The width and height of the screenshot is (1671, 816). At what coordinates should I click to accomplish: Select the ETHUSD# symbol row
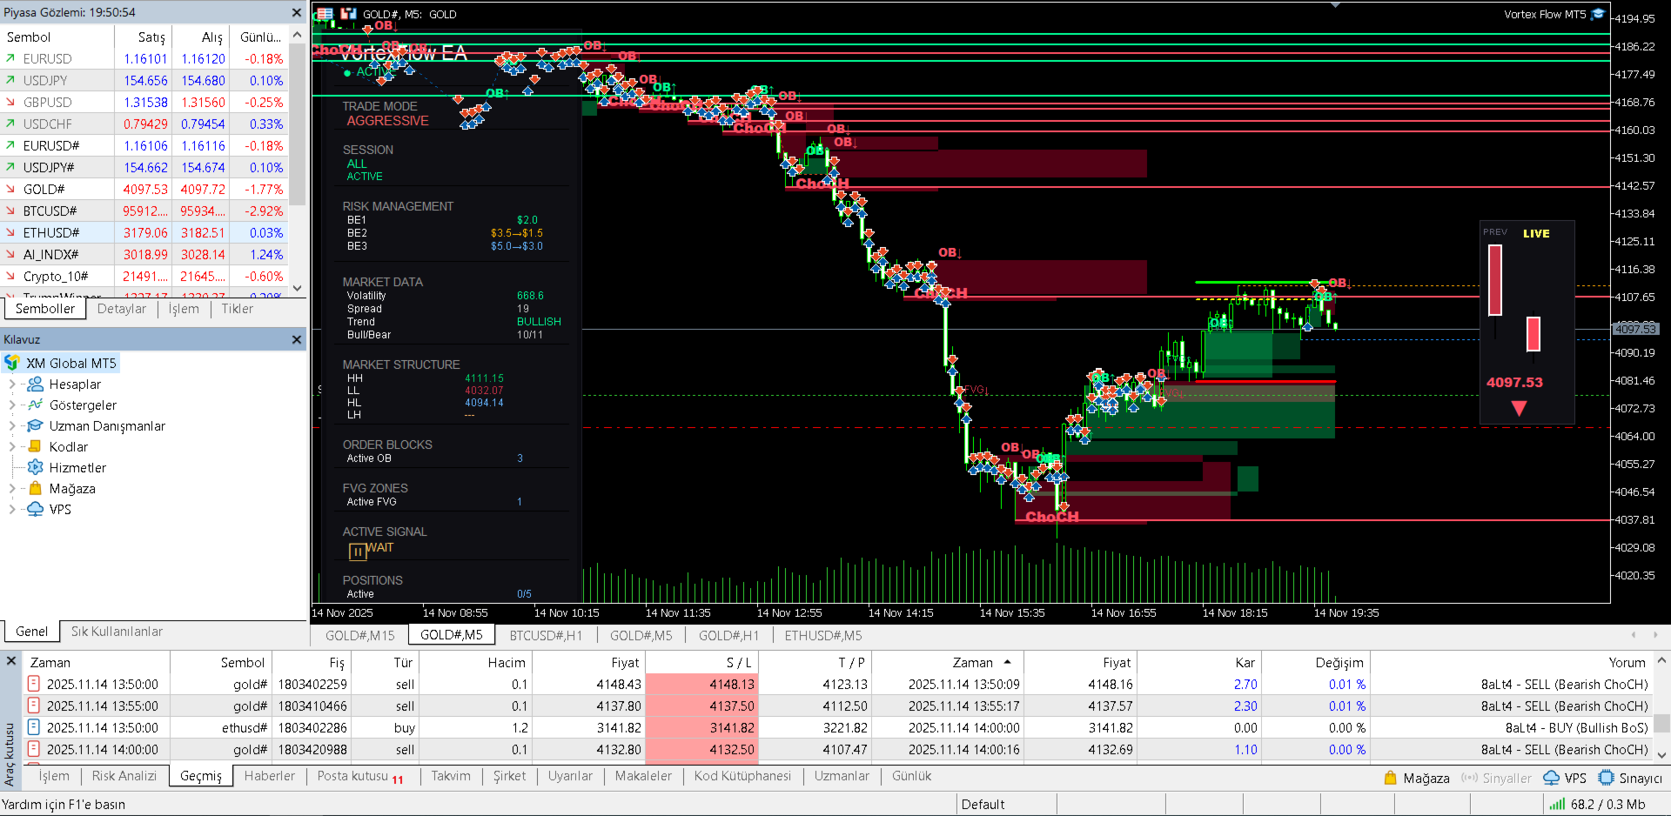tap(144, 232)
